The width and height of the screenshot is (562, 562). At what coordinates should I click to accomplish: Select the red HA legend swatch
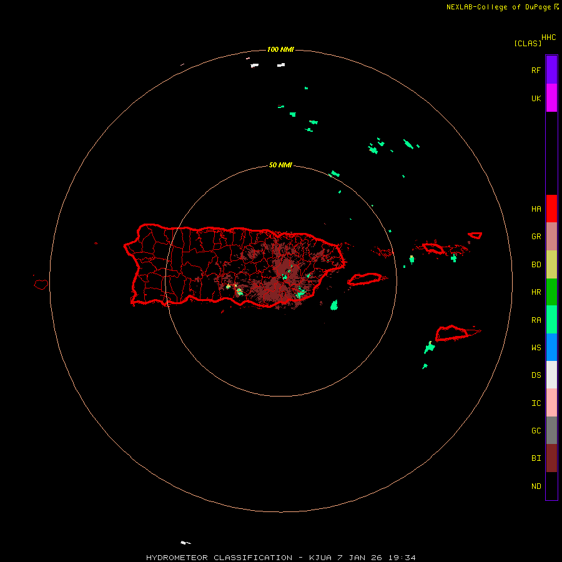point(551,209)
